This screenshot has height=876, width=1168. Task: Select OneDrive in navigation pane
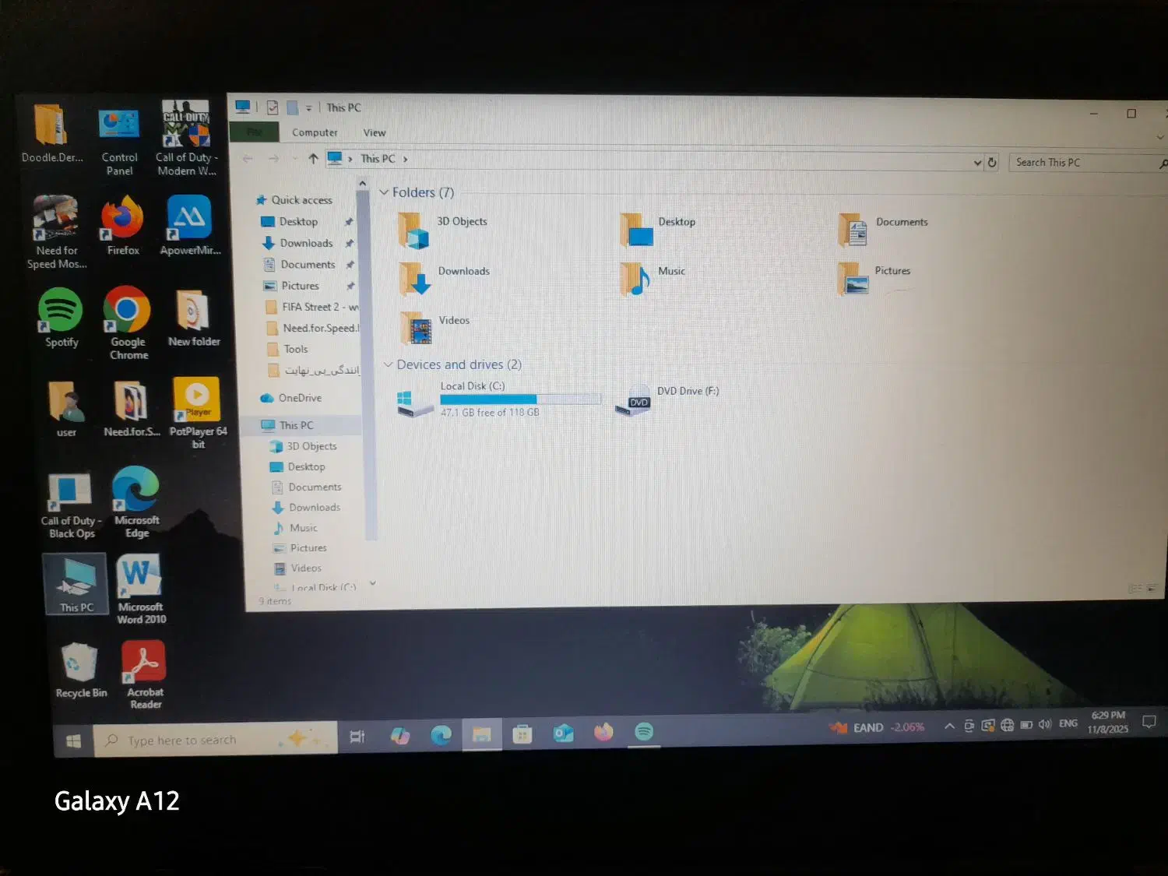coord(300,398)
